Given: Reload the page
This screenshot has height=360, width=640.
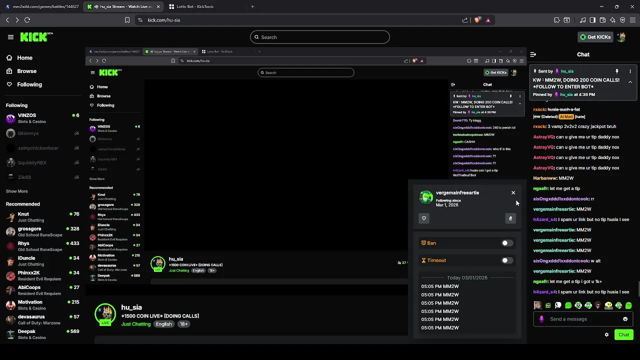Looking at the screenshot, I should click(x=27, y=20).
